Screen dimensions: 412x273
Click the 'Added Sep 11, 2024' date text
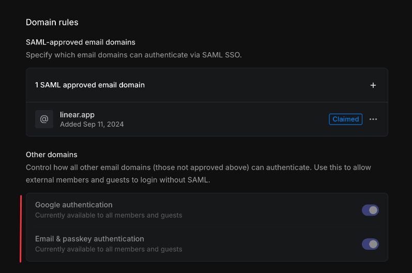[91, 124]
